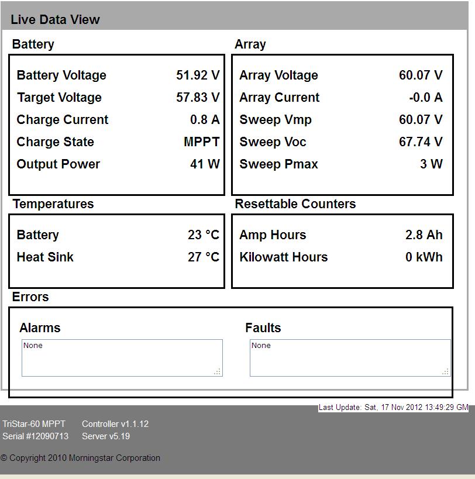
Task: Click inside the Faults text box
Action: (350, 358)
